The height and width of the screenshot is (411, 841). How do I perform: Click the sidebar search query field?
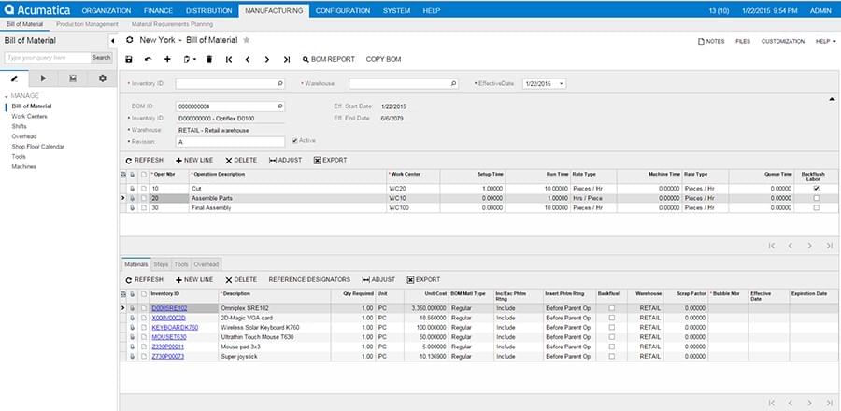(x=48, y=57)
